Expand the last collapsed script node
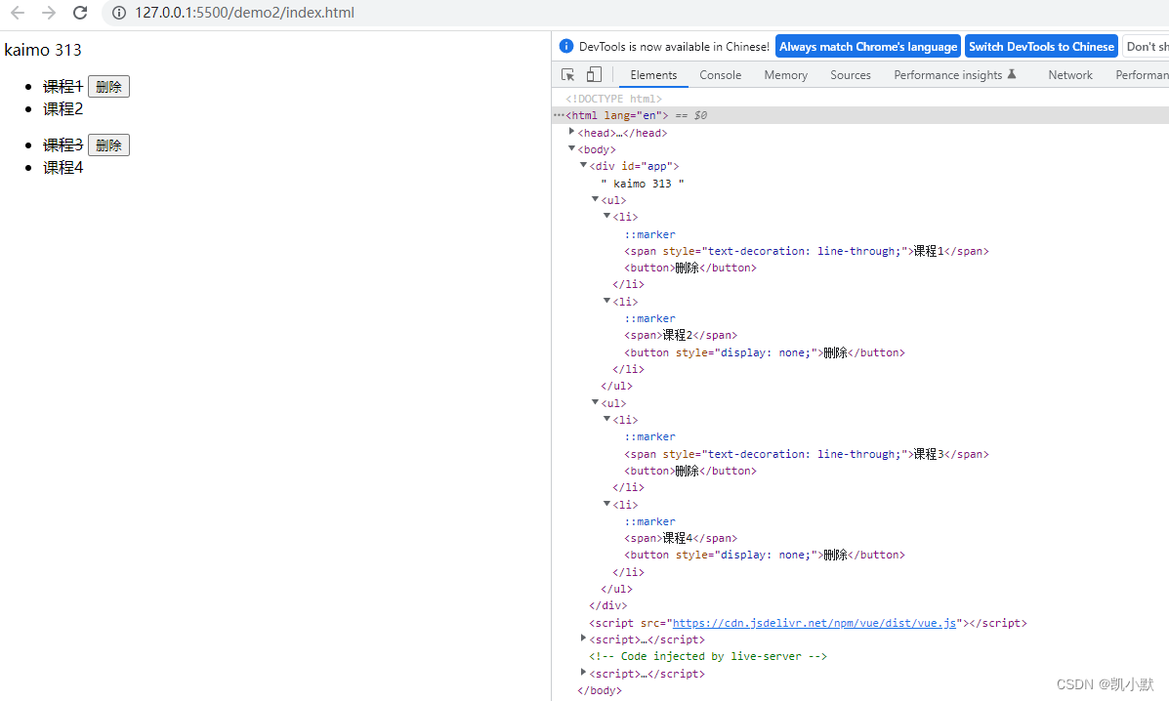Screen dimensions: 1169x701 [584, 673]
